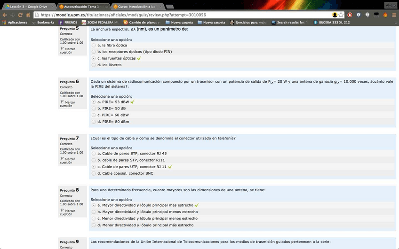This screenshot has width=399, height=249.
Task: Click the red circular extension icon
Action: [350, 15]
